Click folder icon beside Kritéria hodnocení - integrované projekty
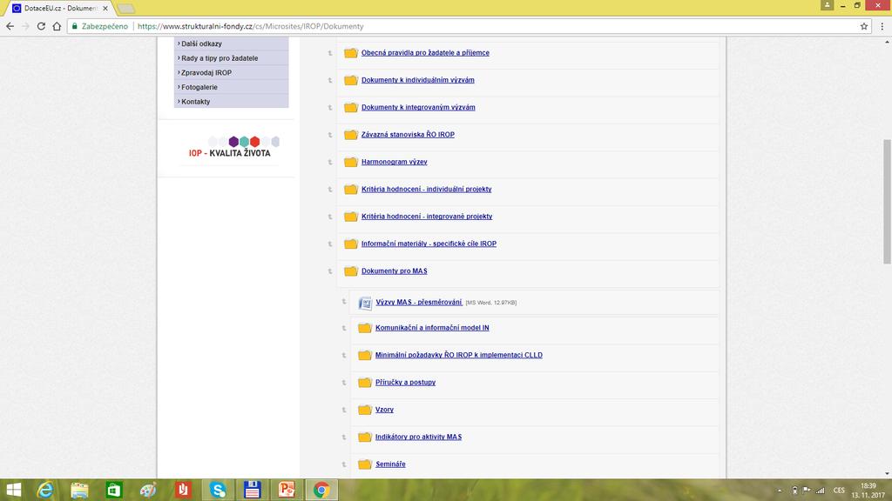Screen dimensions: 892x501 351,217
